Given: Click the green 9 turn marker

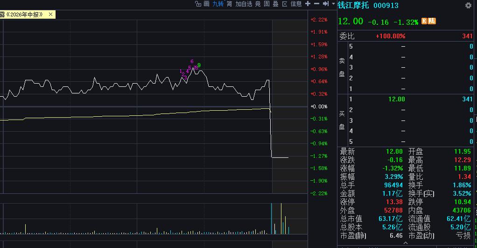Looking at the screenshot, I should (199, 65).
